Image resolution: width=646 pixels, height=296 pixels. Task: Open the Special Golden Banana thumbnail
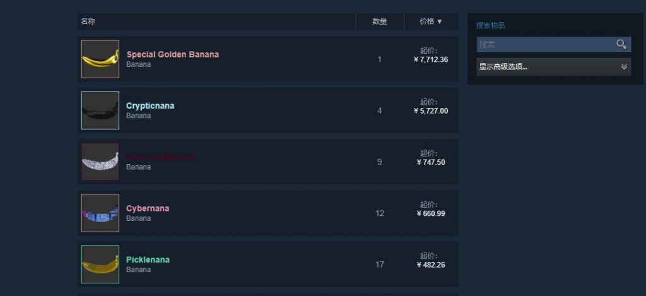100,59
